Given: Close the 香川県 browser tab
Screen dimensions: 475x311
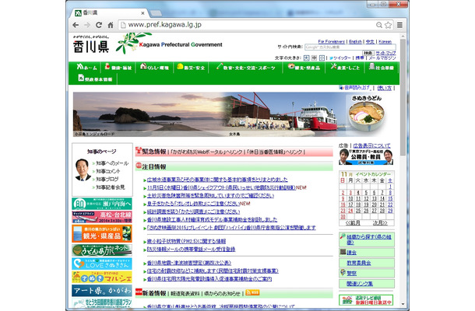Looking at the screenshot, I should [142, 13].
